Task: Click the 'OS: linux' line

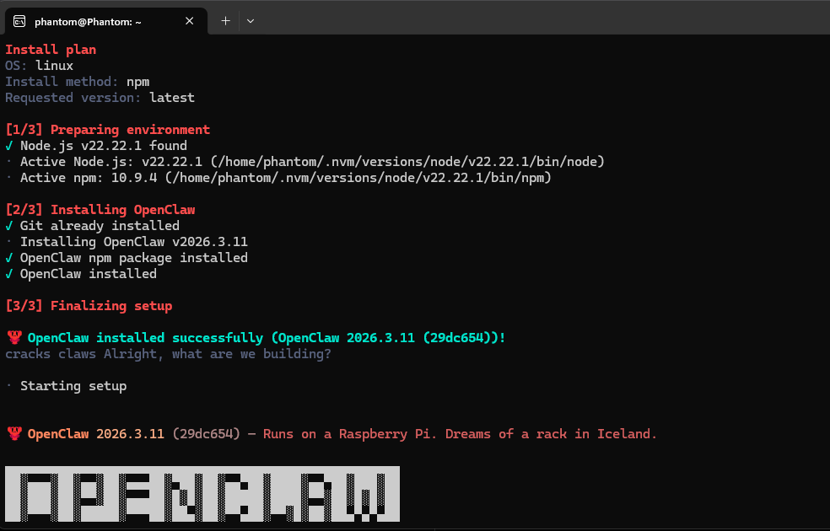Action: click(x=39, y=66)
